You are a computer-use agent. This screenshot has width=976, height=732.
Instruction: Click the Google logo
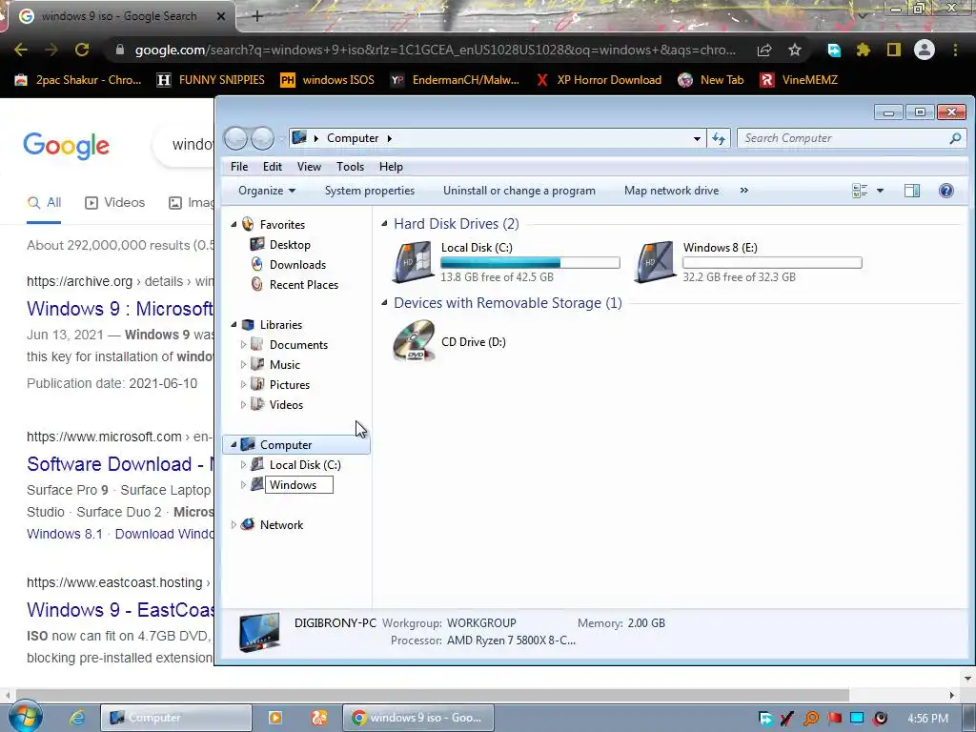(x=66, y=146)
